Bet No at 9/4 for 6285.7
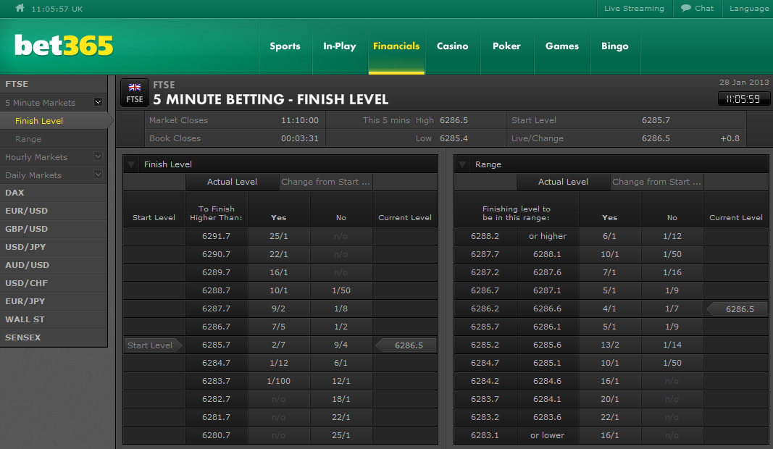The height and width of the screenshot is (449, 773). 341,345
